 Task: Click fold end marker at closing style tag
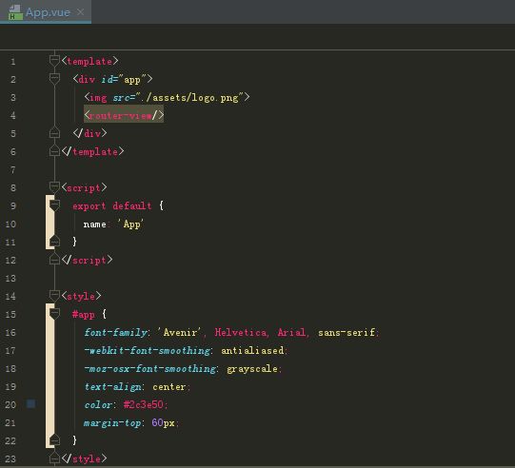coord(54,458)
